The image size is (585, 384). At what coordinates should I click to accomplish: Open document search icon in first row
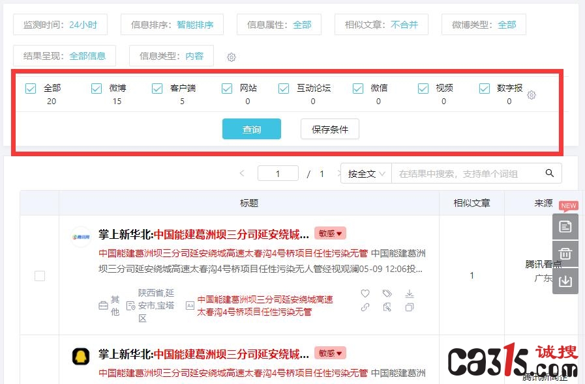click(387, 307)
